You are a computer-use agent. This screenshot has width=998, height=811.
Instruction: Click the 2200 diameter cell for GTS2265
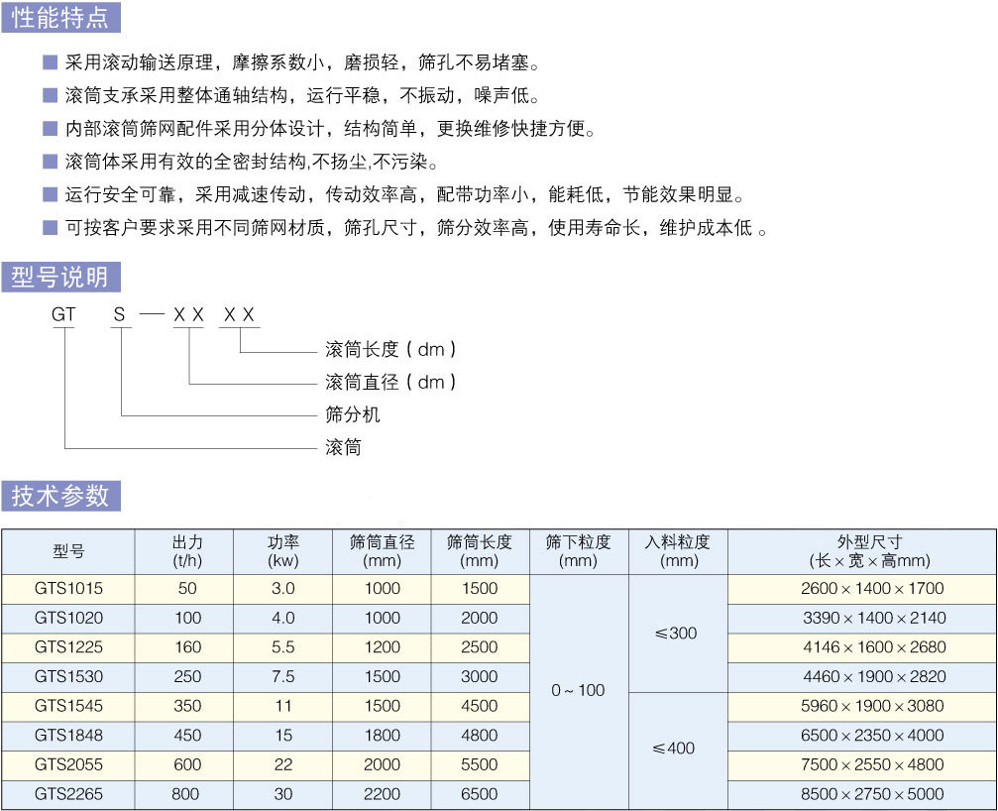[382, 794]
